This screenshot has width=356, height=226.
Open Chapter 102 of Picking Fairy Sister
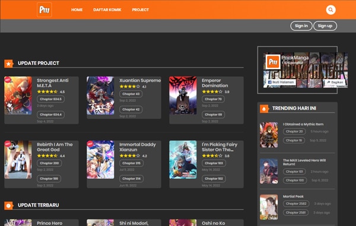[214, 179]
